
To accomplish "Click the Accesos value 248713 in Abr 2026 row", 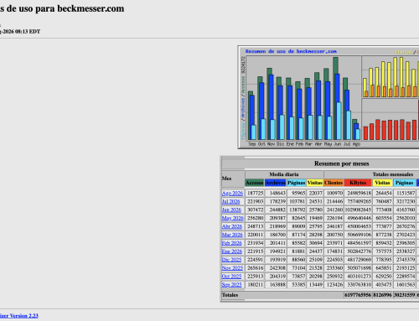I will pos(255,226).
